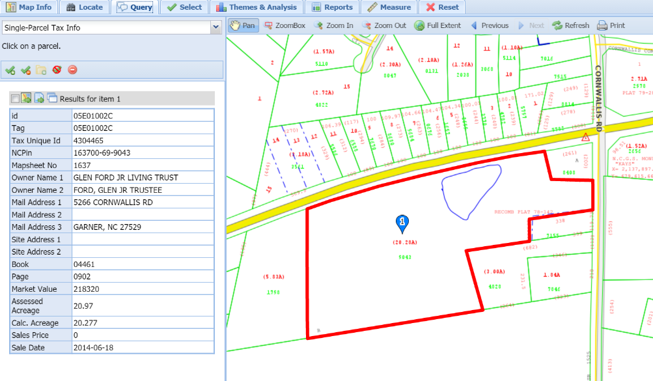
Task: Click the Owner Name 1 value cell
Action: (143, 177)
